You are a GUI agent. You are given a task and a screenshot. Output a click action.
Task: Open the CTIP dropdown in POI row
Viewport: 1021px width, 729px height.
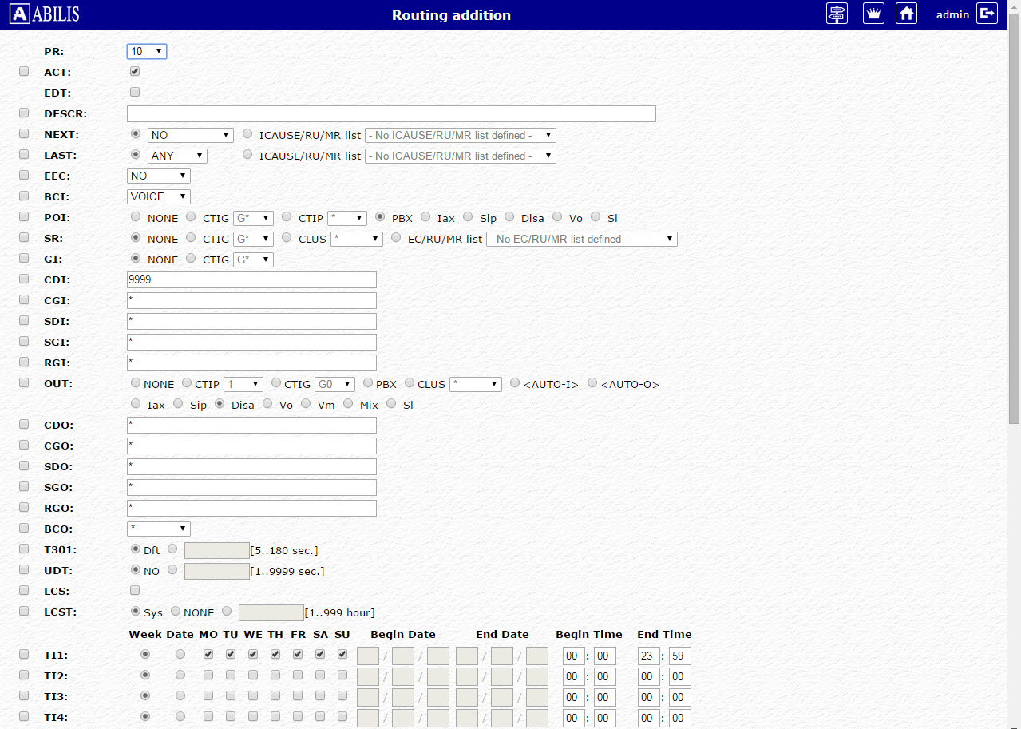(347, 218)
